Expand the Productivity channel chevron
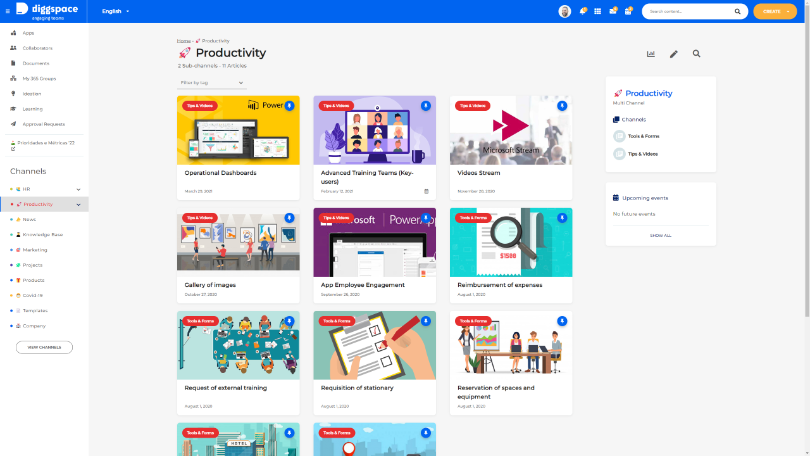 tap(78, 205)
